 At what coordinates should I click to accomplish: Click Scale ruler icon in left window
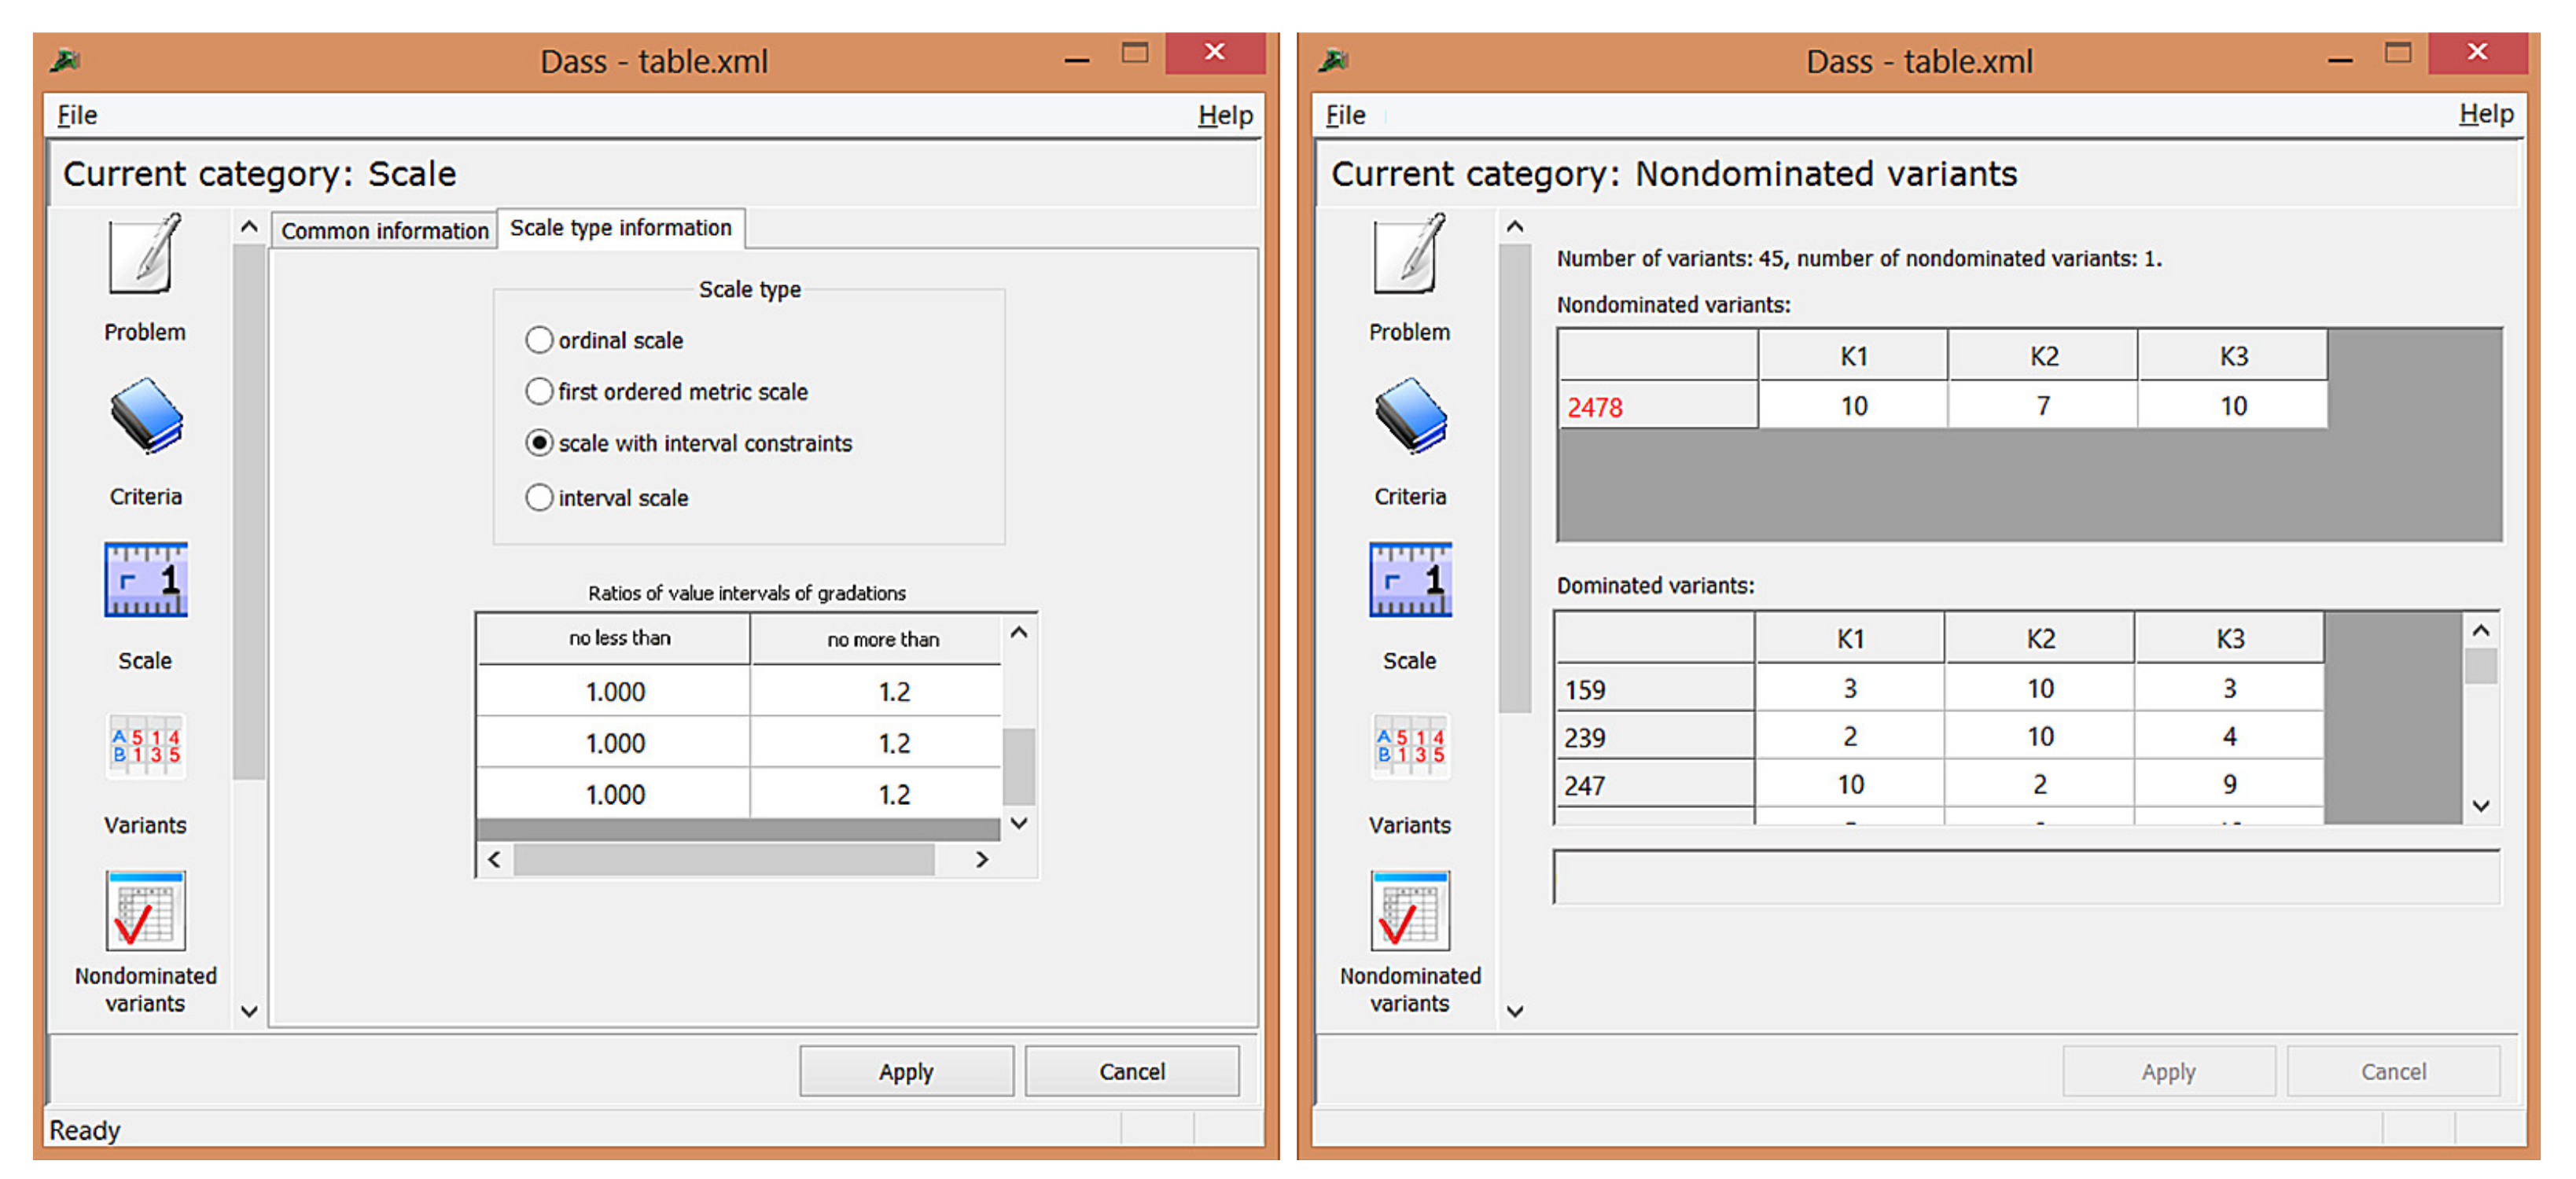(146, 580)
